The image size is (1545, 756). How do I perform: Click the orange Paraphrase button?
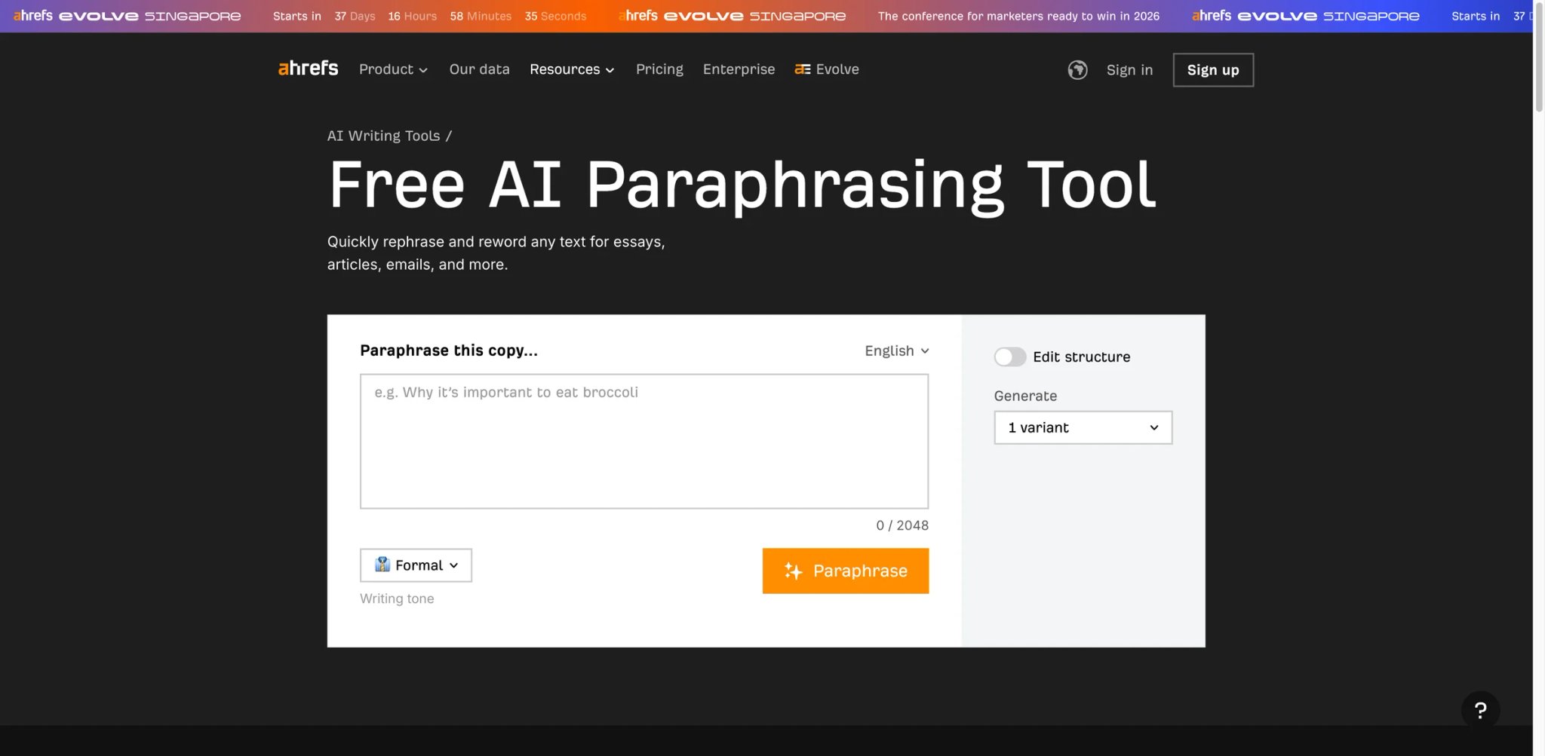[846, 571]
